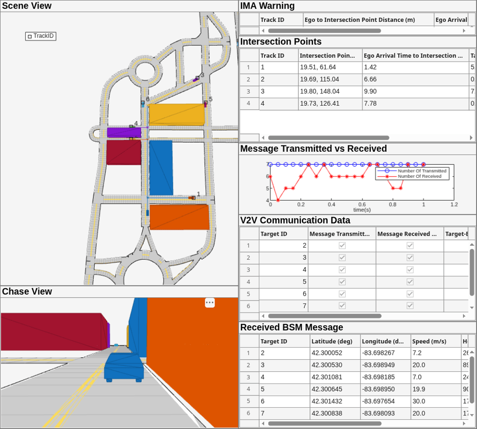Select ego arrival time cell 9.90

pos(415,92)
